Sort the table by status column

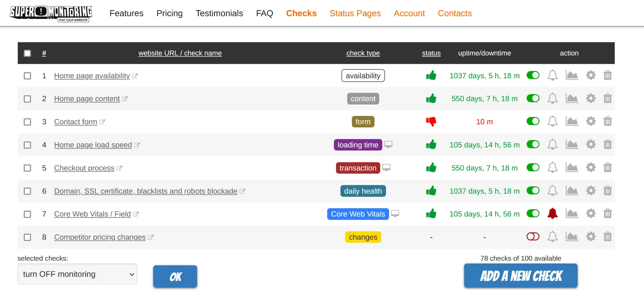tap(431, 53)
